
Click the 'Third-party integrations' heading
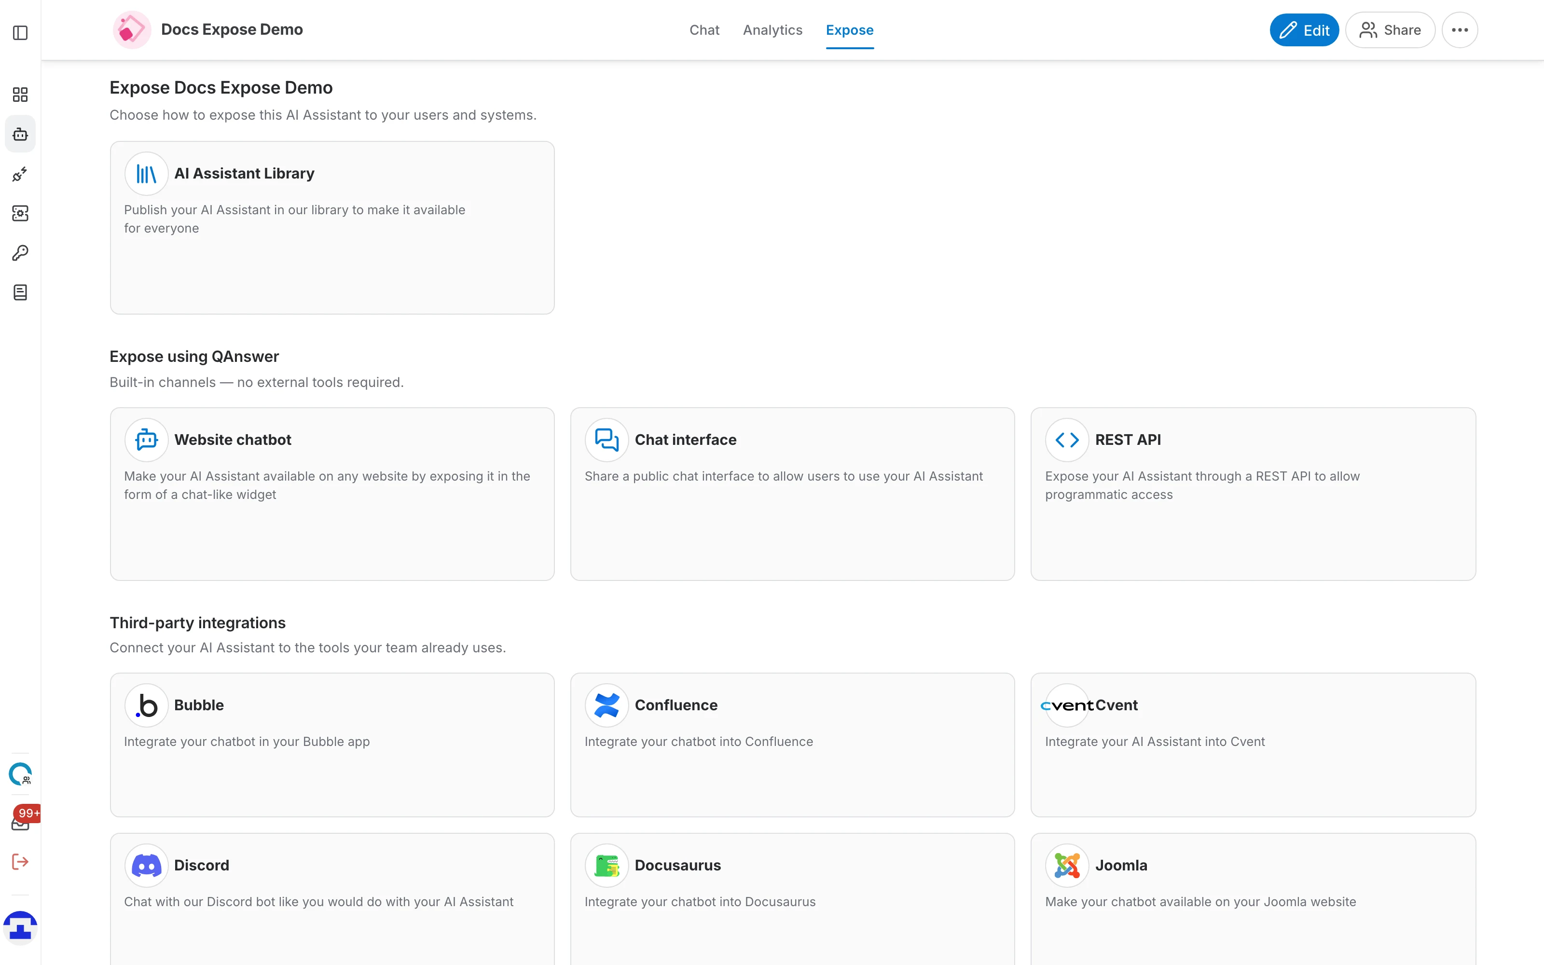click(x=198, y=622)
